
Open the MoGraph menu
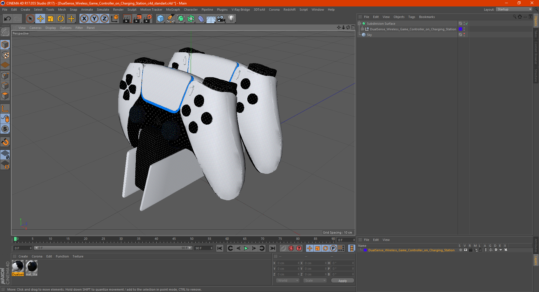(x=173, y=10)
